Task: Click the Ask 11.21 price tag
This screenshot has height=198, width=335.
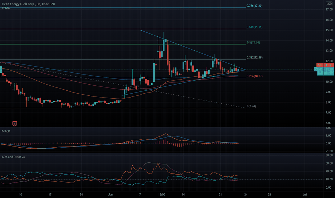Action: tap(325, 65)
